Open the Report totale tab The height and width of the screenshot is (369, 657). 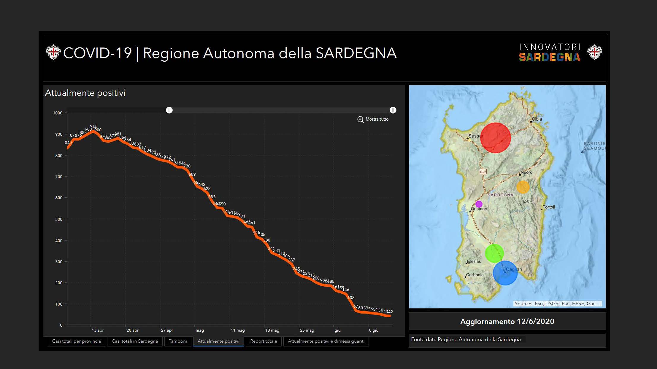pyautogui.click(x=264, y=341)
